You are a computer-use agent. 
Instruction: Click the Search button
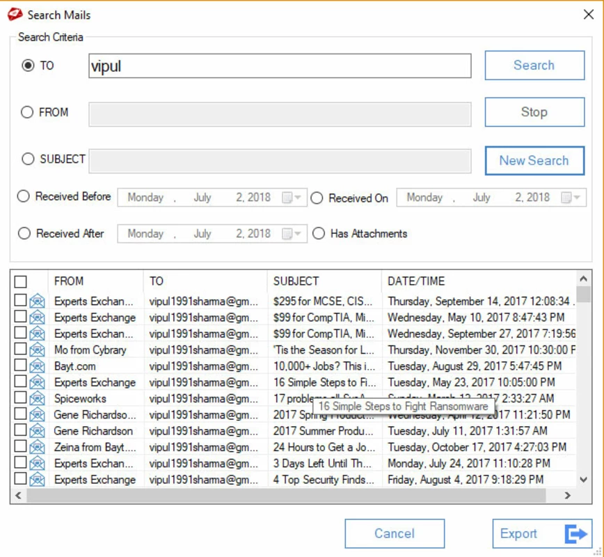click(x=534, y=65)
